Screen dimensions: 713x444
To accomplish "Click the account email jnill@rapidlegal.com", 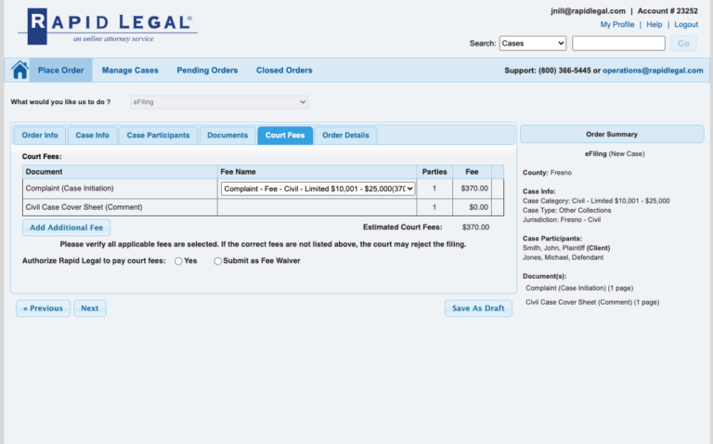I will click(588, 11).
